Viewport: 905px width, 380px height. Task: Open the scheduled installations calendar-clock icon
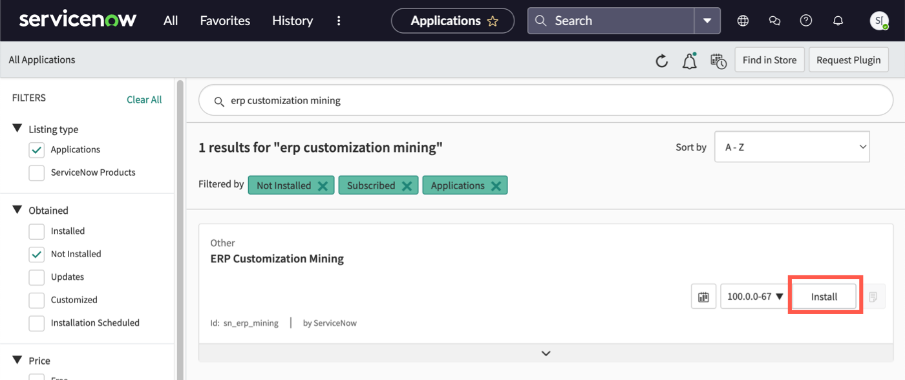[718, 61]
